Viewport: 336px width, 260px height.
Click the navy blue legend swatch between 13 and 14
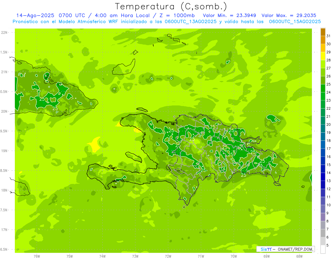coord(323,177)
